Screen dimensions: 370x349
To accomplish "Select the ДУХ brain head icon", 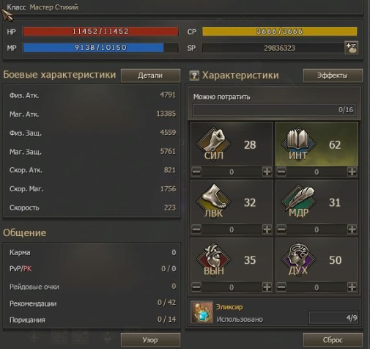I will tap(298, 259).
